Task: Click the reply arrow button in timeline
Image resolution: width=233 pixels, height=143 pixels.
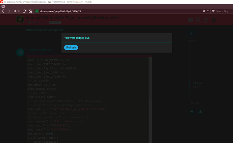Action: tap(192, 112)
